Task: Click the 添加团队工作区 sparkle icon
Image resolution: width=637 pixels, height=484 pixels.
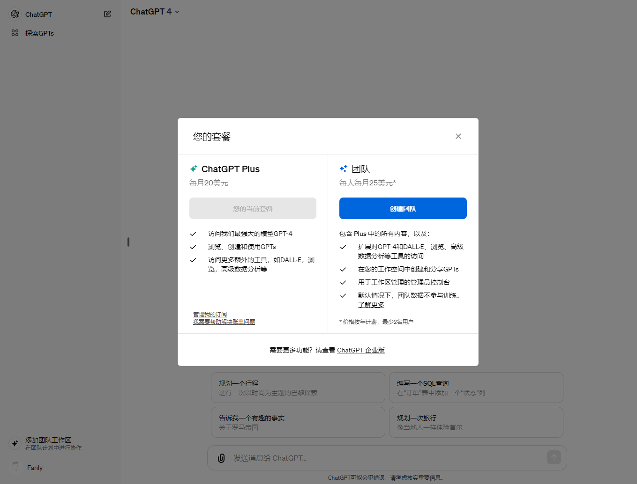Action: [15, 443]
